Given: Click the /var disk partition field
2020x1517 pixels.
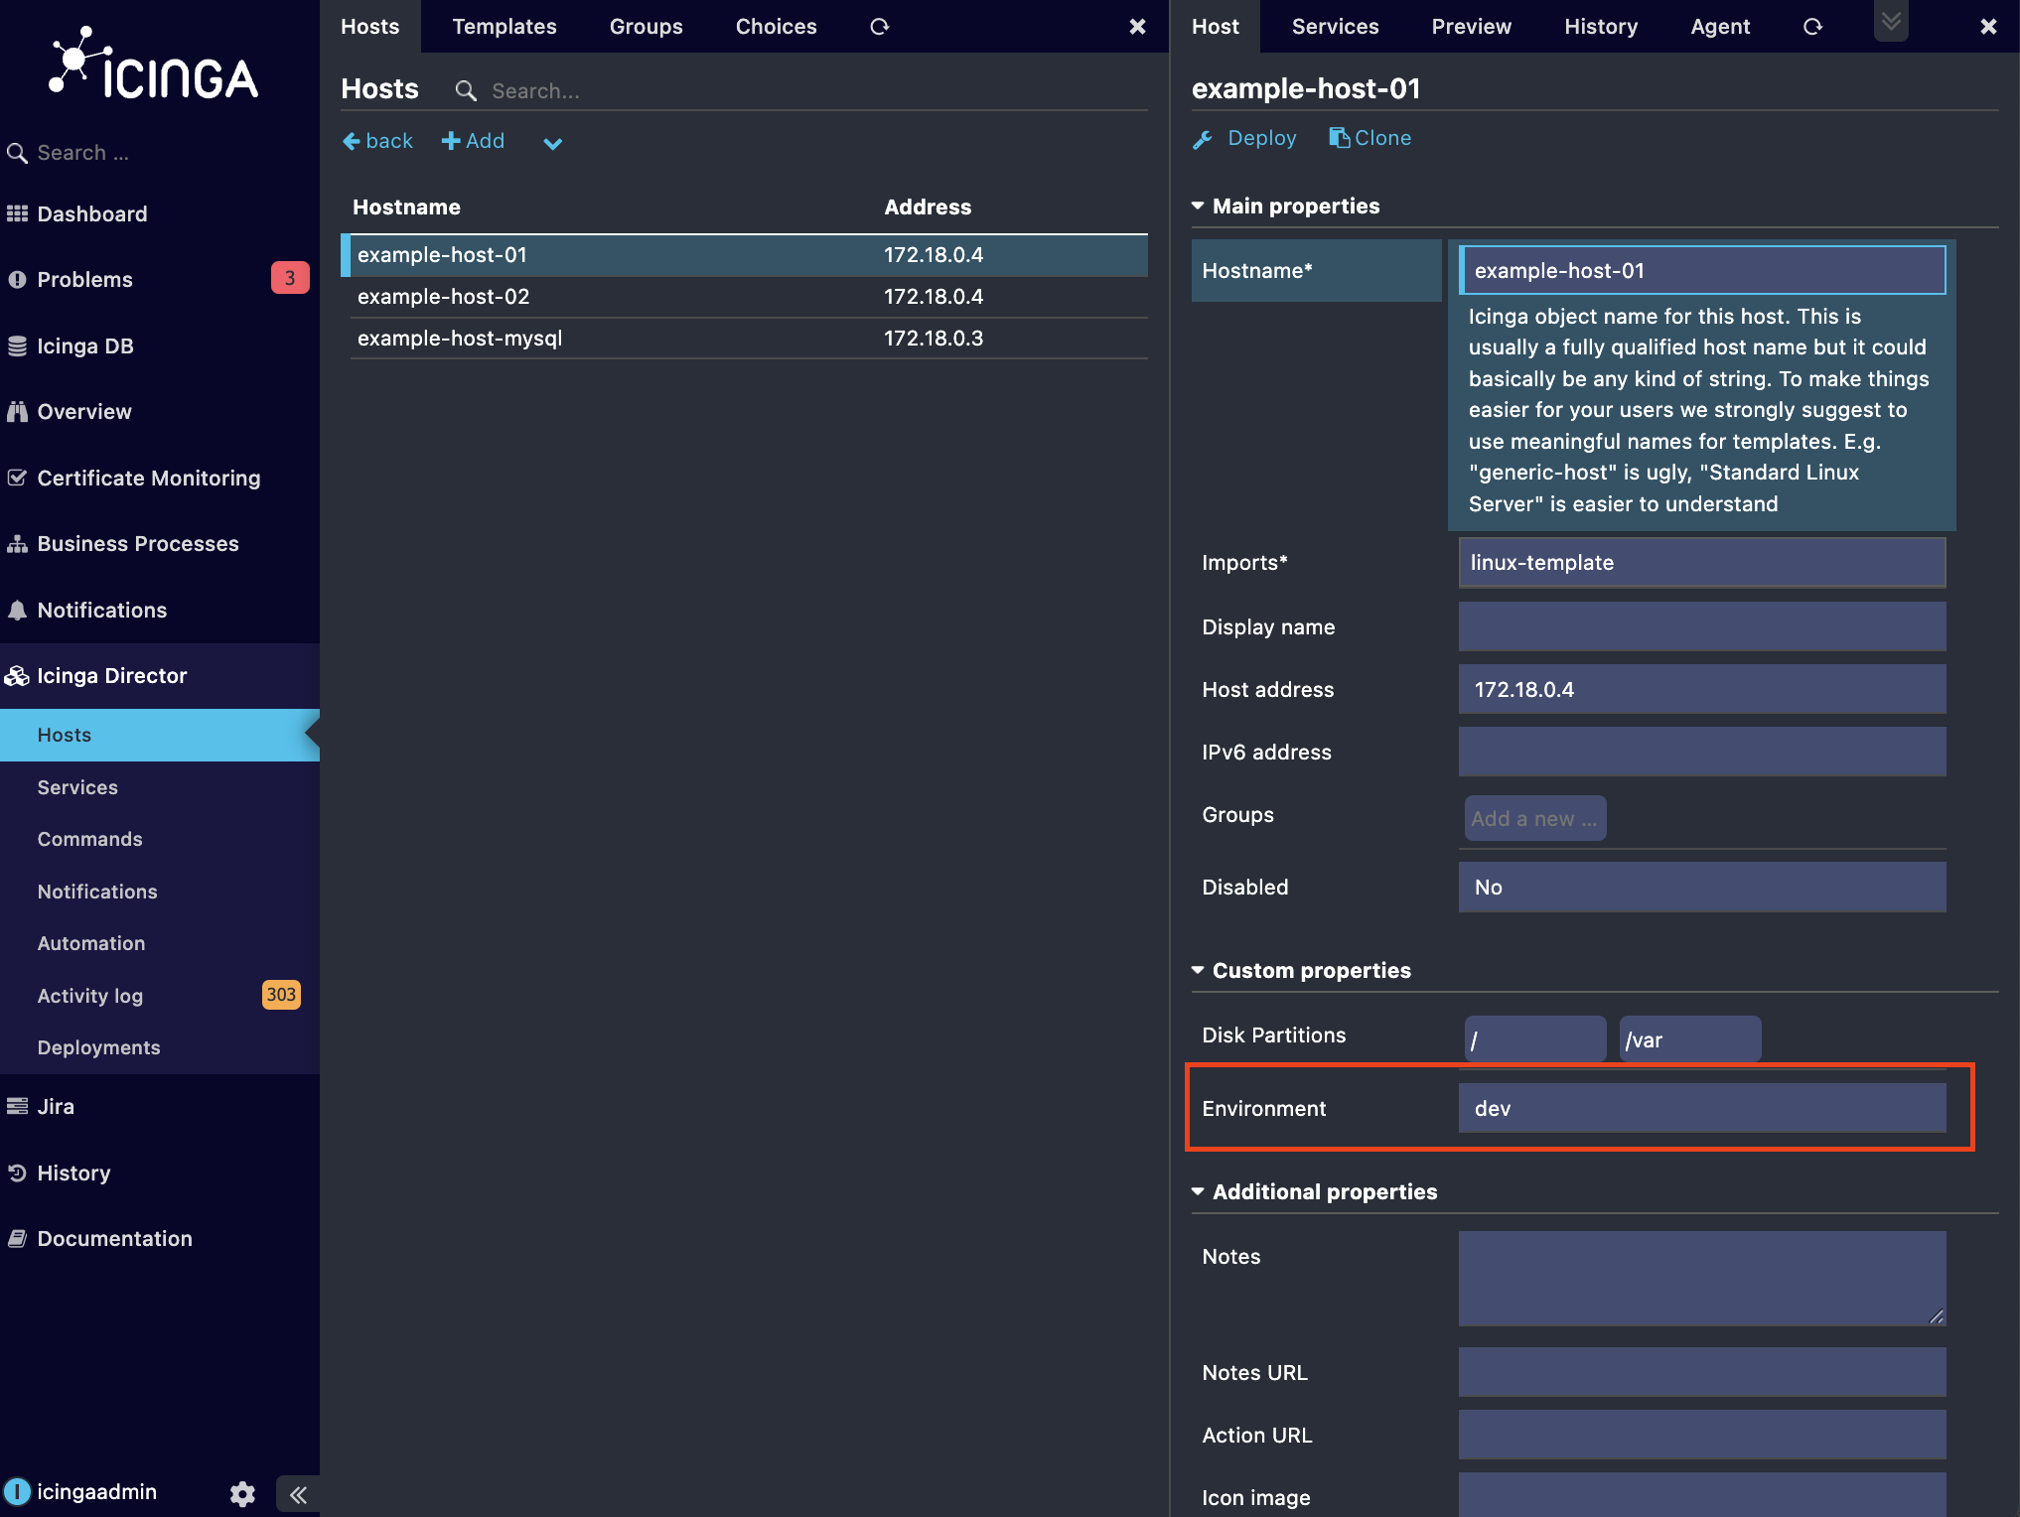Looking at the screenshot, I should [x=1689, y=1039].
